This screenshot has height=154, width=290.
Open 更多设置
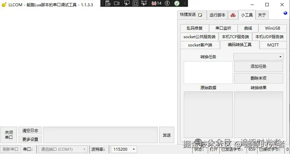30,140
